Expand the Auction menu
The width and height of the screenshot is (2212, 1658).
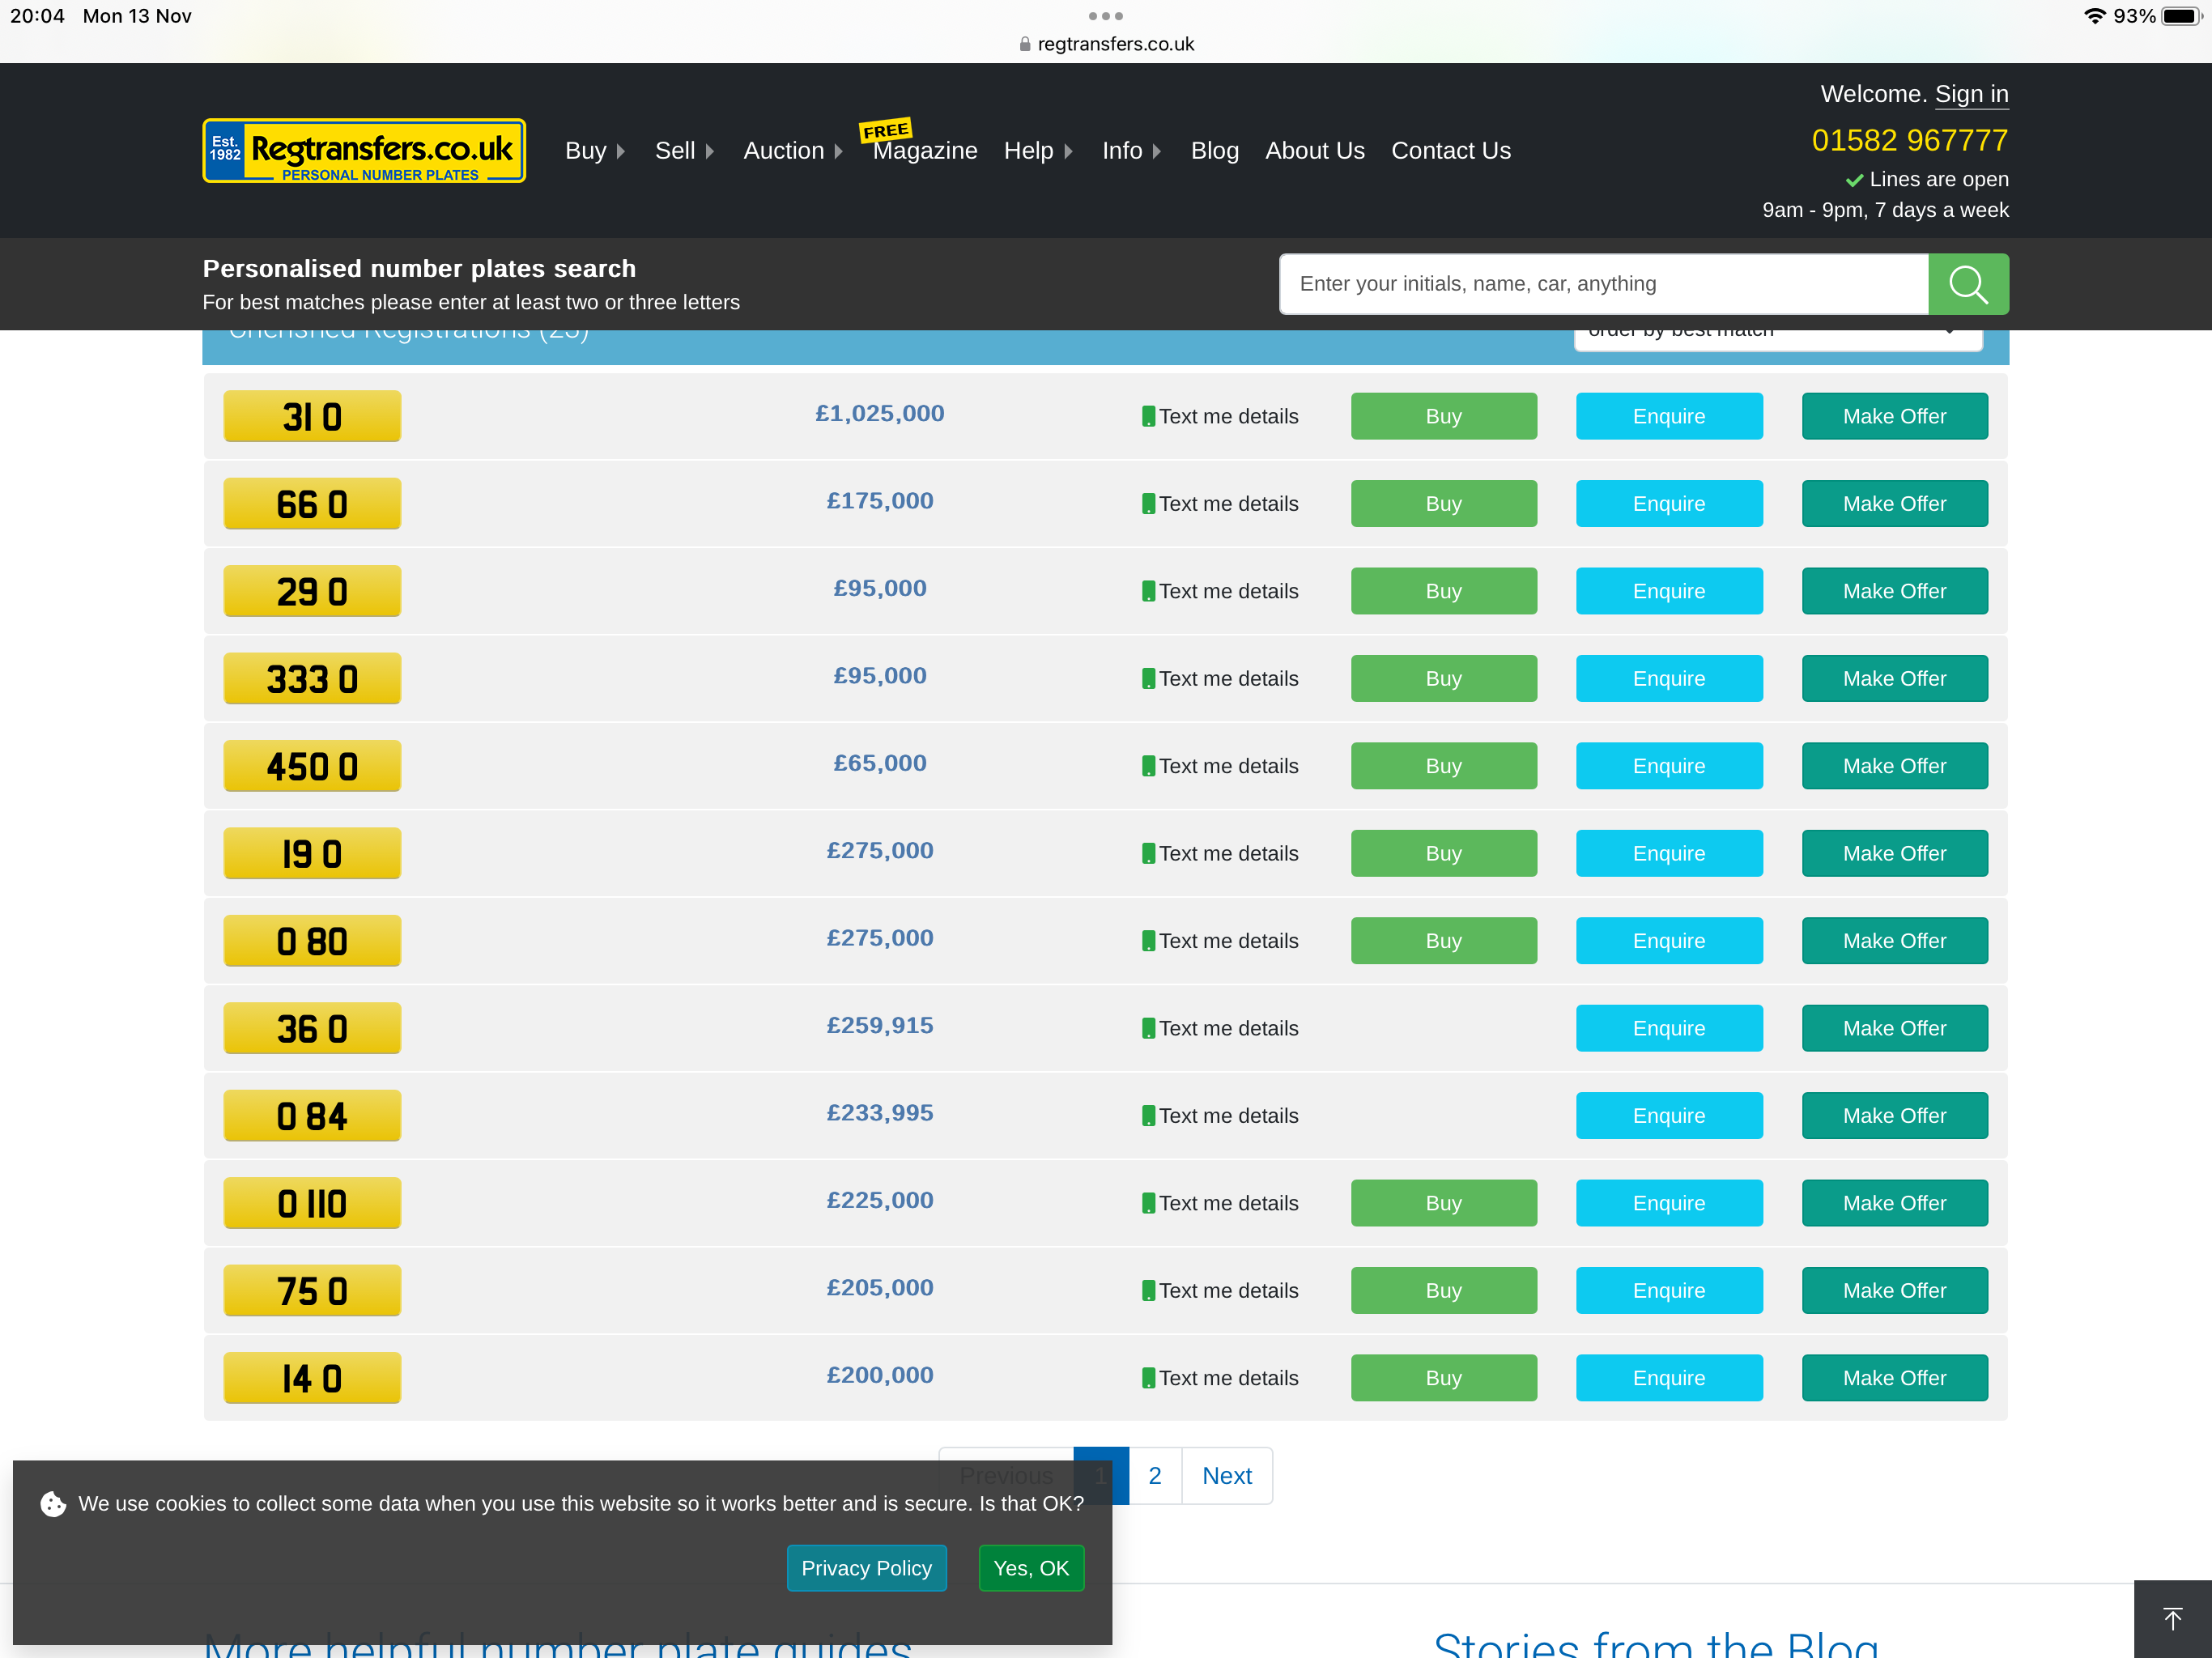792,151
